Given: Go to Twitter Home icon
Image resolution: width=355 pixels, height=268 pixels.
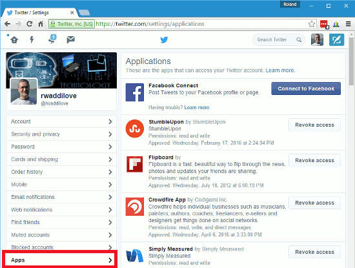Looking at the screenshot, I should [14, 40].
